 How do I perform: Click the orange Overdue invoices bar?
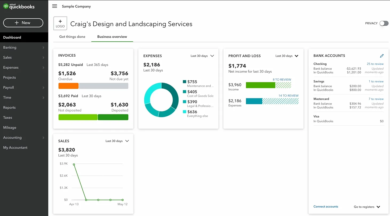pos(68,86)
